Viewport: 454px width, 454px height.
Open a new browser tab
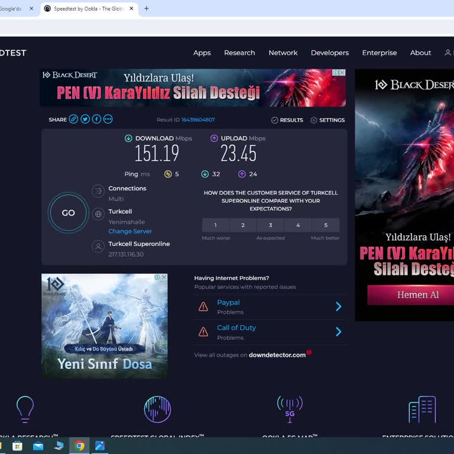147,9
